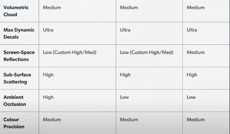Click High value for Ambient Occlusion
This screenshot has width=230, height=134.
pos(48,97)
